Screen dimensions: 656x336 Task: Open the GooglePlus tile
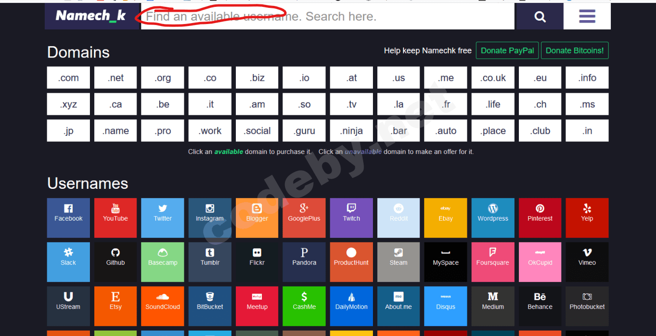click(x=304, y=218)
